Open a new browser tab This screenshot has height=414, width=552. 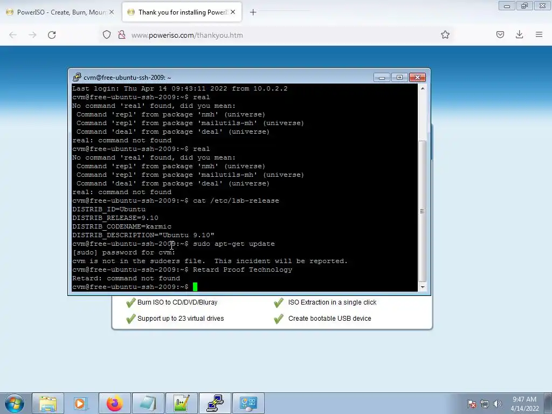pos(253,12)
